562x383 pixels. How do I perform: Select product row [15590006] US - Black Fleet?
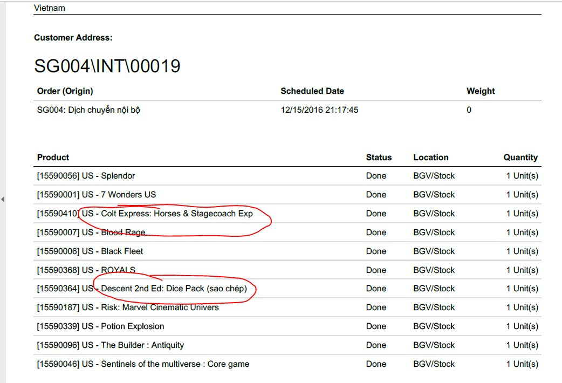(x=287, y=251)
